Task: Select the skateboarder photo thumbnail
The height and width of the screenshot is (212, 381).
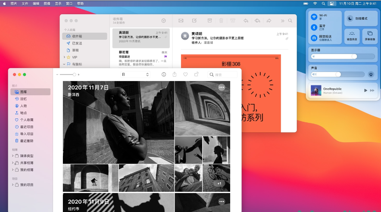Action: click(91, 178)
